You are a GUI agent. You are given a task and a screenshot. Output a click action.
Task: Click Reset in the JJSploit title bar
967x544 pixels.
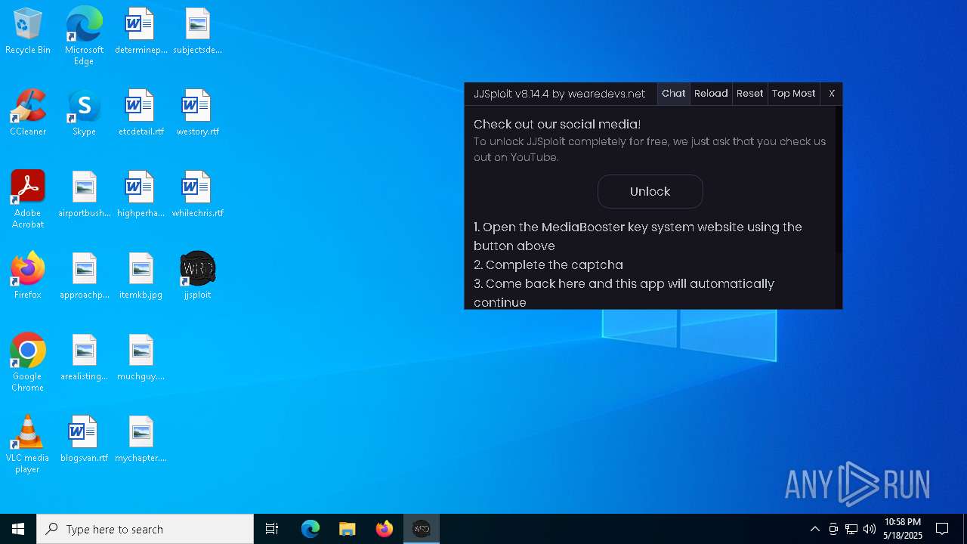749,94
